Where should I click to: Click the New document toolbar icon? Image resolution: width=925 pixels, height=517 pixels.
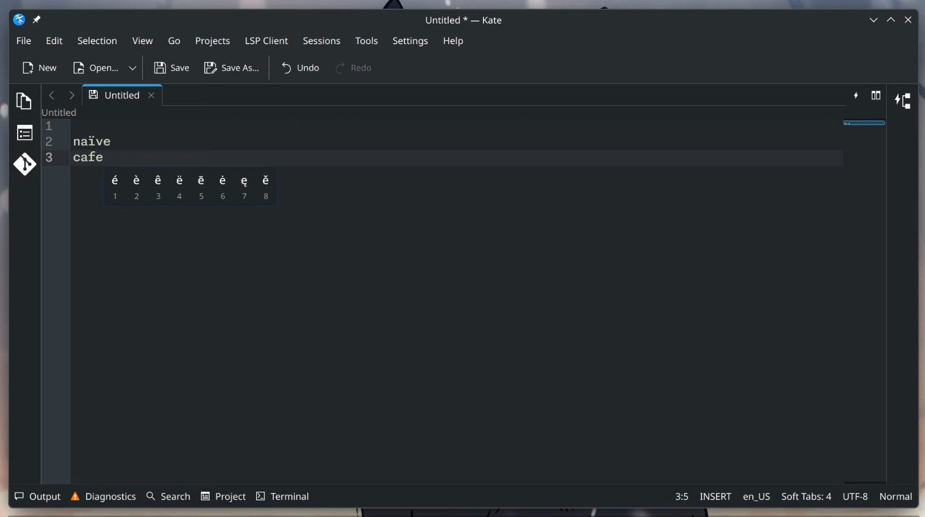(39, 68)
